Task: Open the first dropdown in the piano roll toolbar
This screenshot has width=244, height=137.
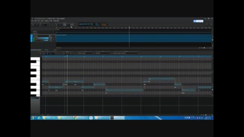Action: [x=85, y=53]
